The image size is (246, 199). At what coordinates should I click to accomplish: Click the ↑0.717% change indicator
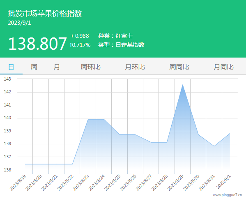pyautogui.click(x=80, y=45)
